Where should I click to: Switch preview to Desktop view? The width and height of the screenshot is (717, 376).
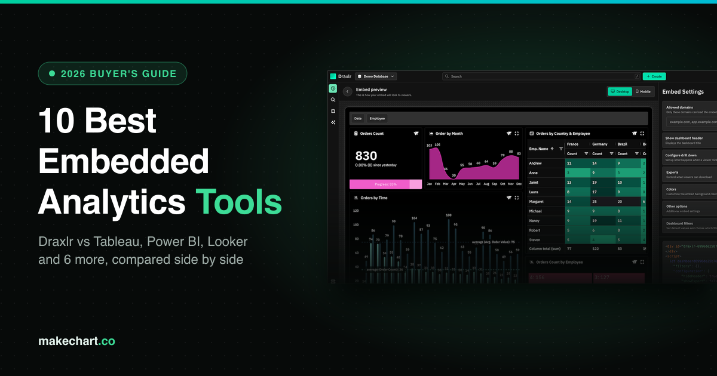coord(620,91)
